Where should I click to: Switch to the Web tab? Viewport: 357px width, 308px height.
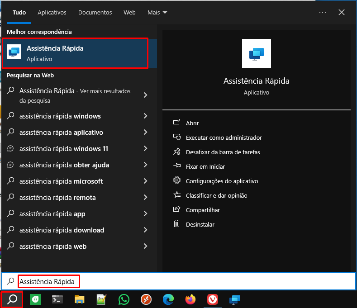[x=129, y=12]
